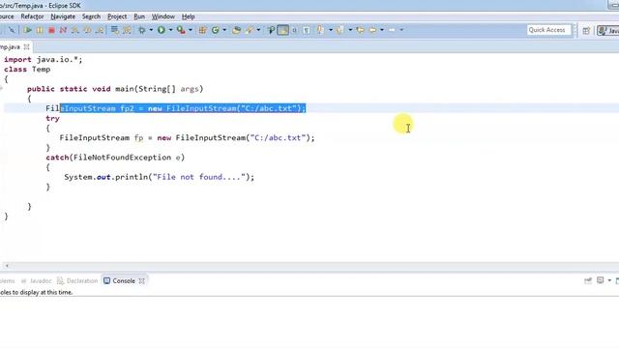Click the New Java Package icon
The width and height of the screenshot is (619, 348).
click(x=202, y=30)
